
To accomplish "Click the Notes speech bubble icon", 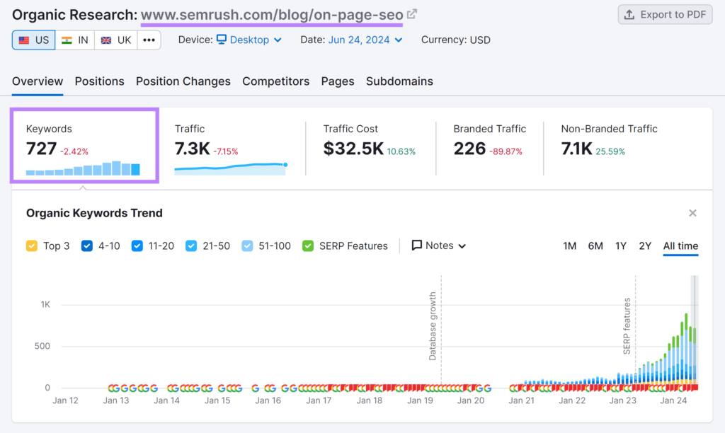I will (x=416, y=246).
